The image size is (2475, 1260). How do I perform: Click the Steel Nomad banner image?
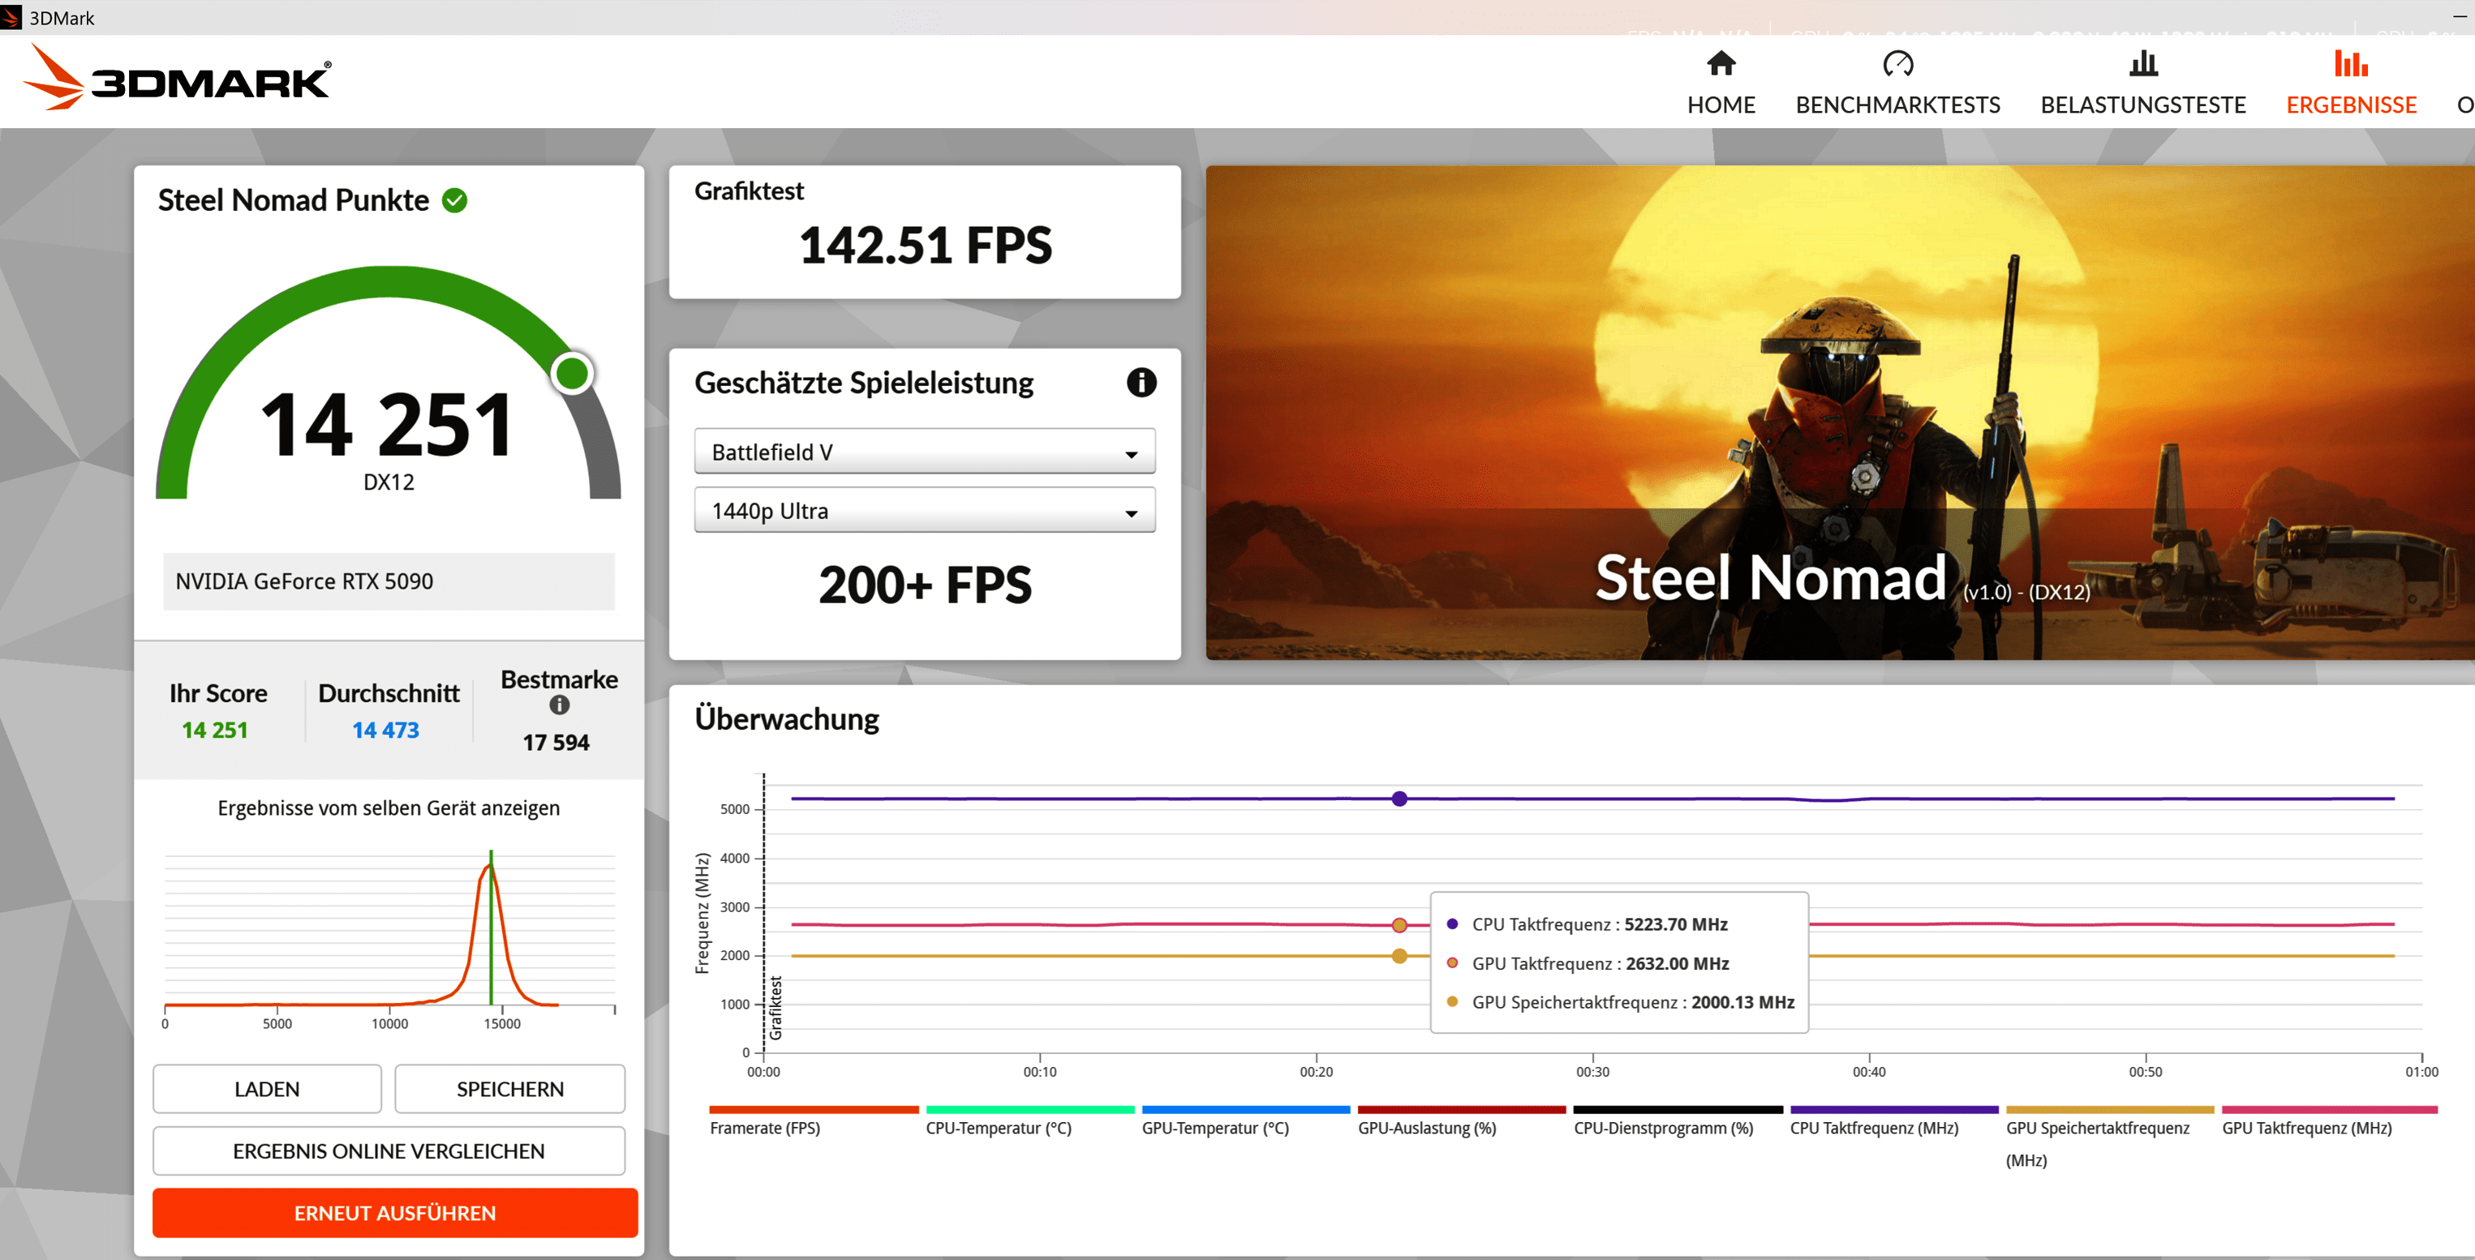tap(1839, 413)
